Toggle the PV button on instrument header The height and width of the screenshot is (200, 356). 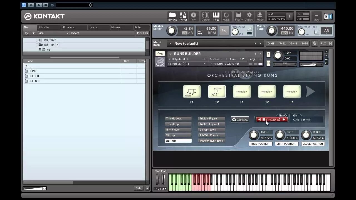point(326,63)
